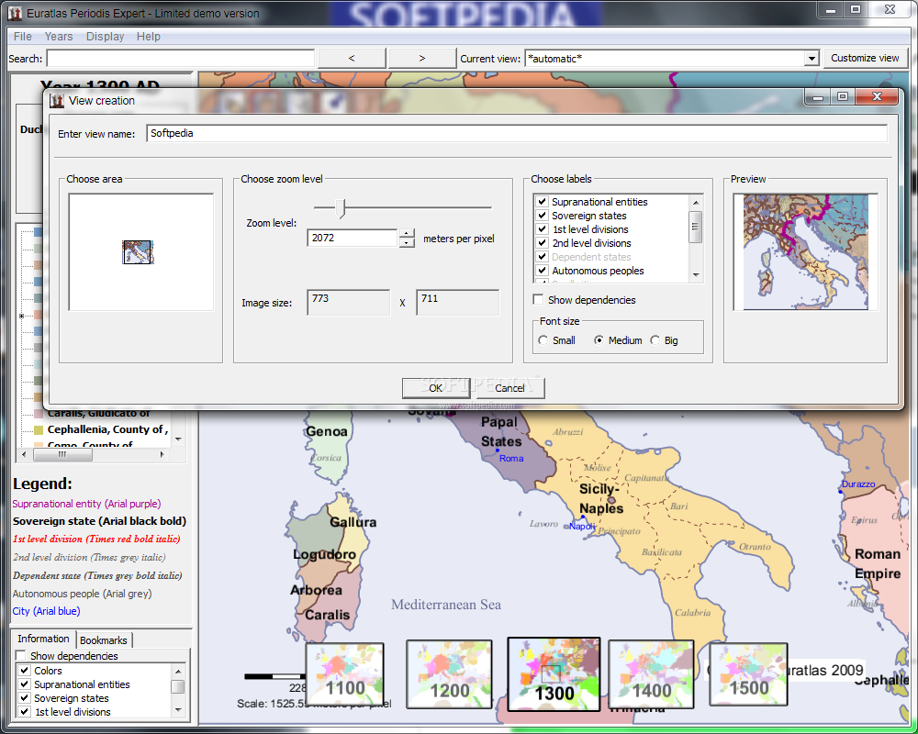Screen dimensions: 918x734
Task: Click the Customize view button
Action: (865, 58)
